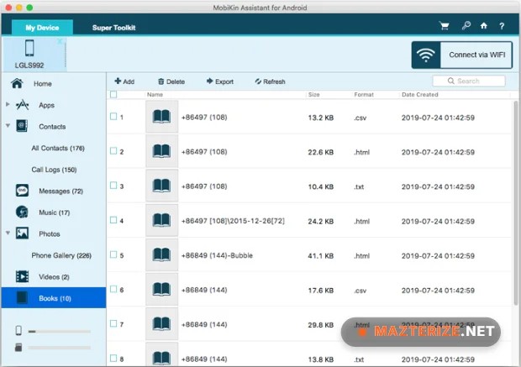
Task: Check the box for row 4
Action: (x=113, y=220)
